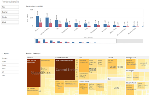The height and width of the screenshot is (96, 151).
Task: Select Moms Sliced Turkey tile
Action: click(101, 63)
